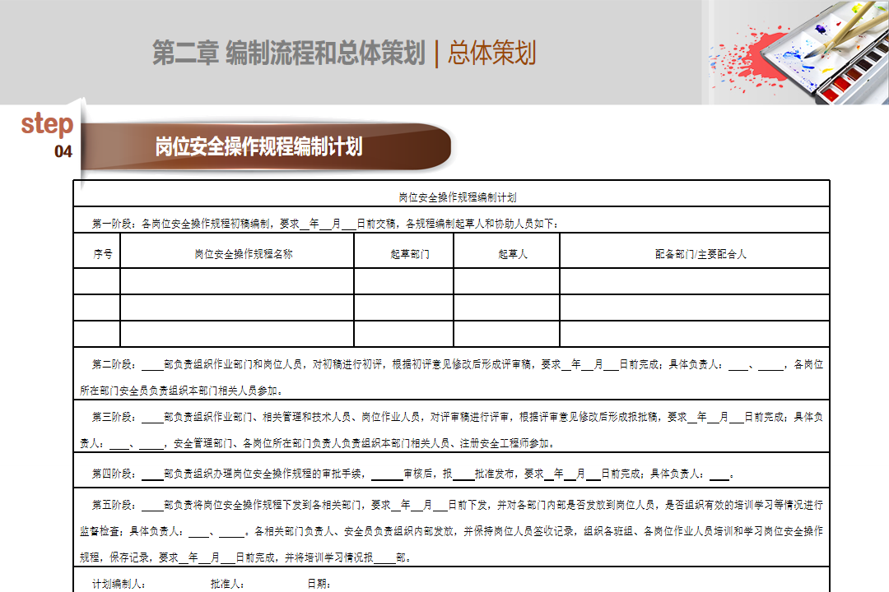This screenshot has width=889, height=592.
Task: Click the last empty cell under 起草人
Action: click(x=506, y=334)
